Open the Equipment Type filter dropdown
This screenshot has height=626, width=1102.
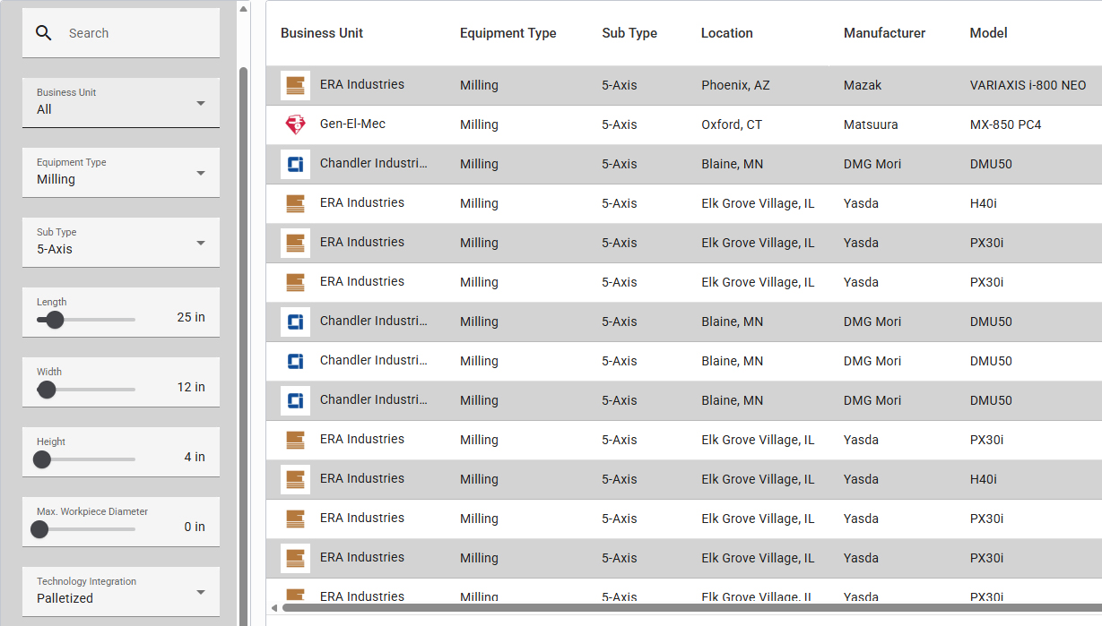(121, 172)
